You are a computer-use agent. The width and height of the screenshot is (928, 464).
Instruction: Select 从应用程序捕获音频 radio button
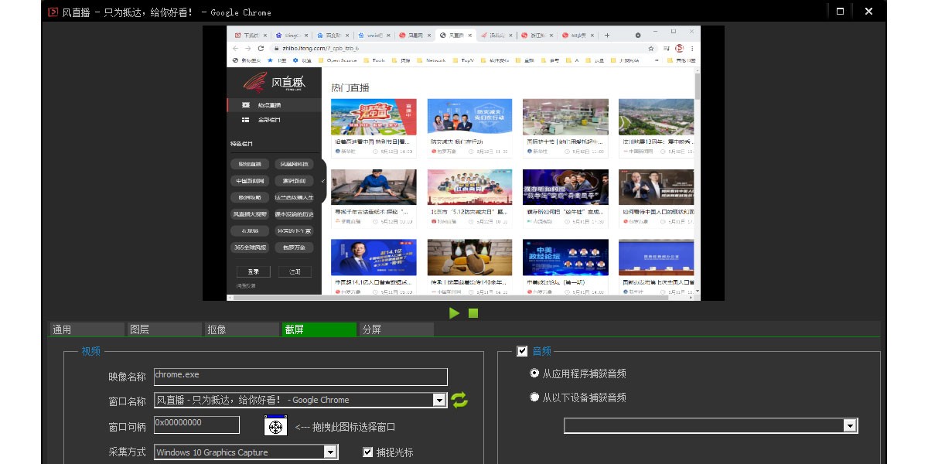[534, 374]
